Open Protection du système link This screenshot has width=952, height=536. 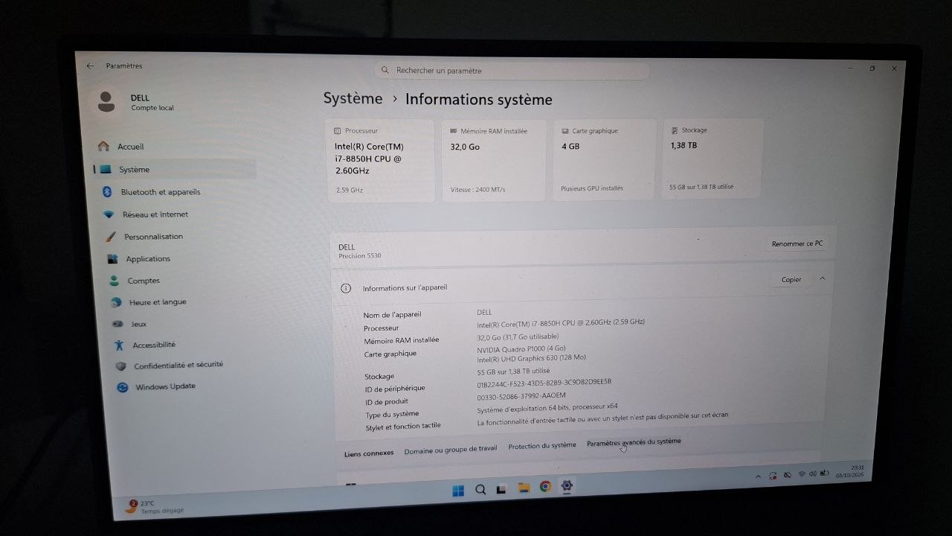pyautogui.click(x=542, y=445)
